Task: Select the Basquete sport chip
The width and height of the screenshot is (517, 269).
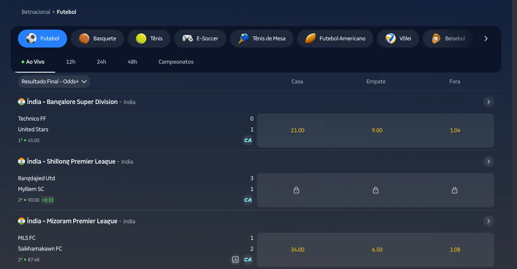Action: coord(97,38)
